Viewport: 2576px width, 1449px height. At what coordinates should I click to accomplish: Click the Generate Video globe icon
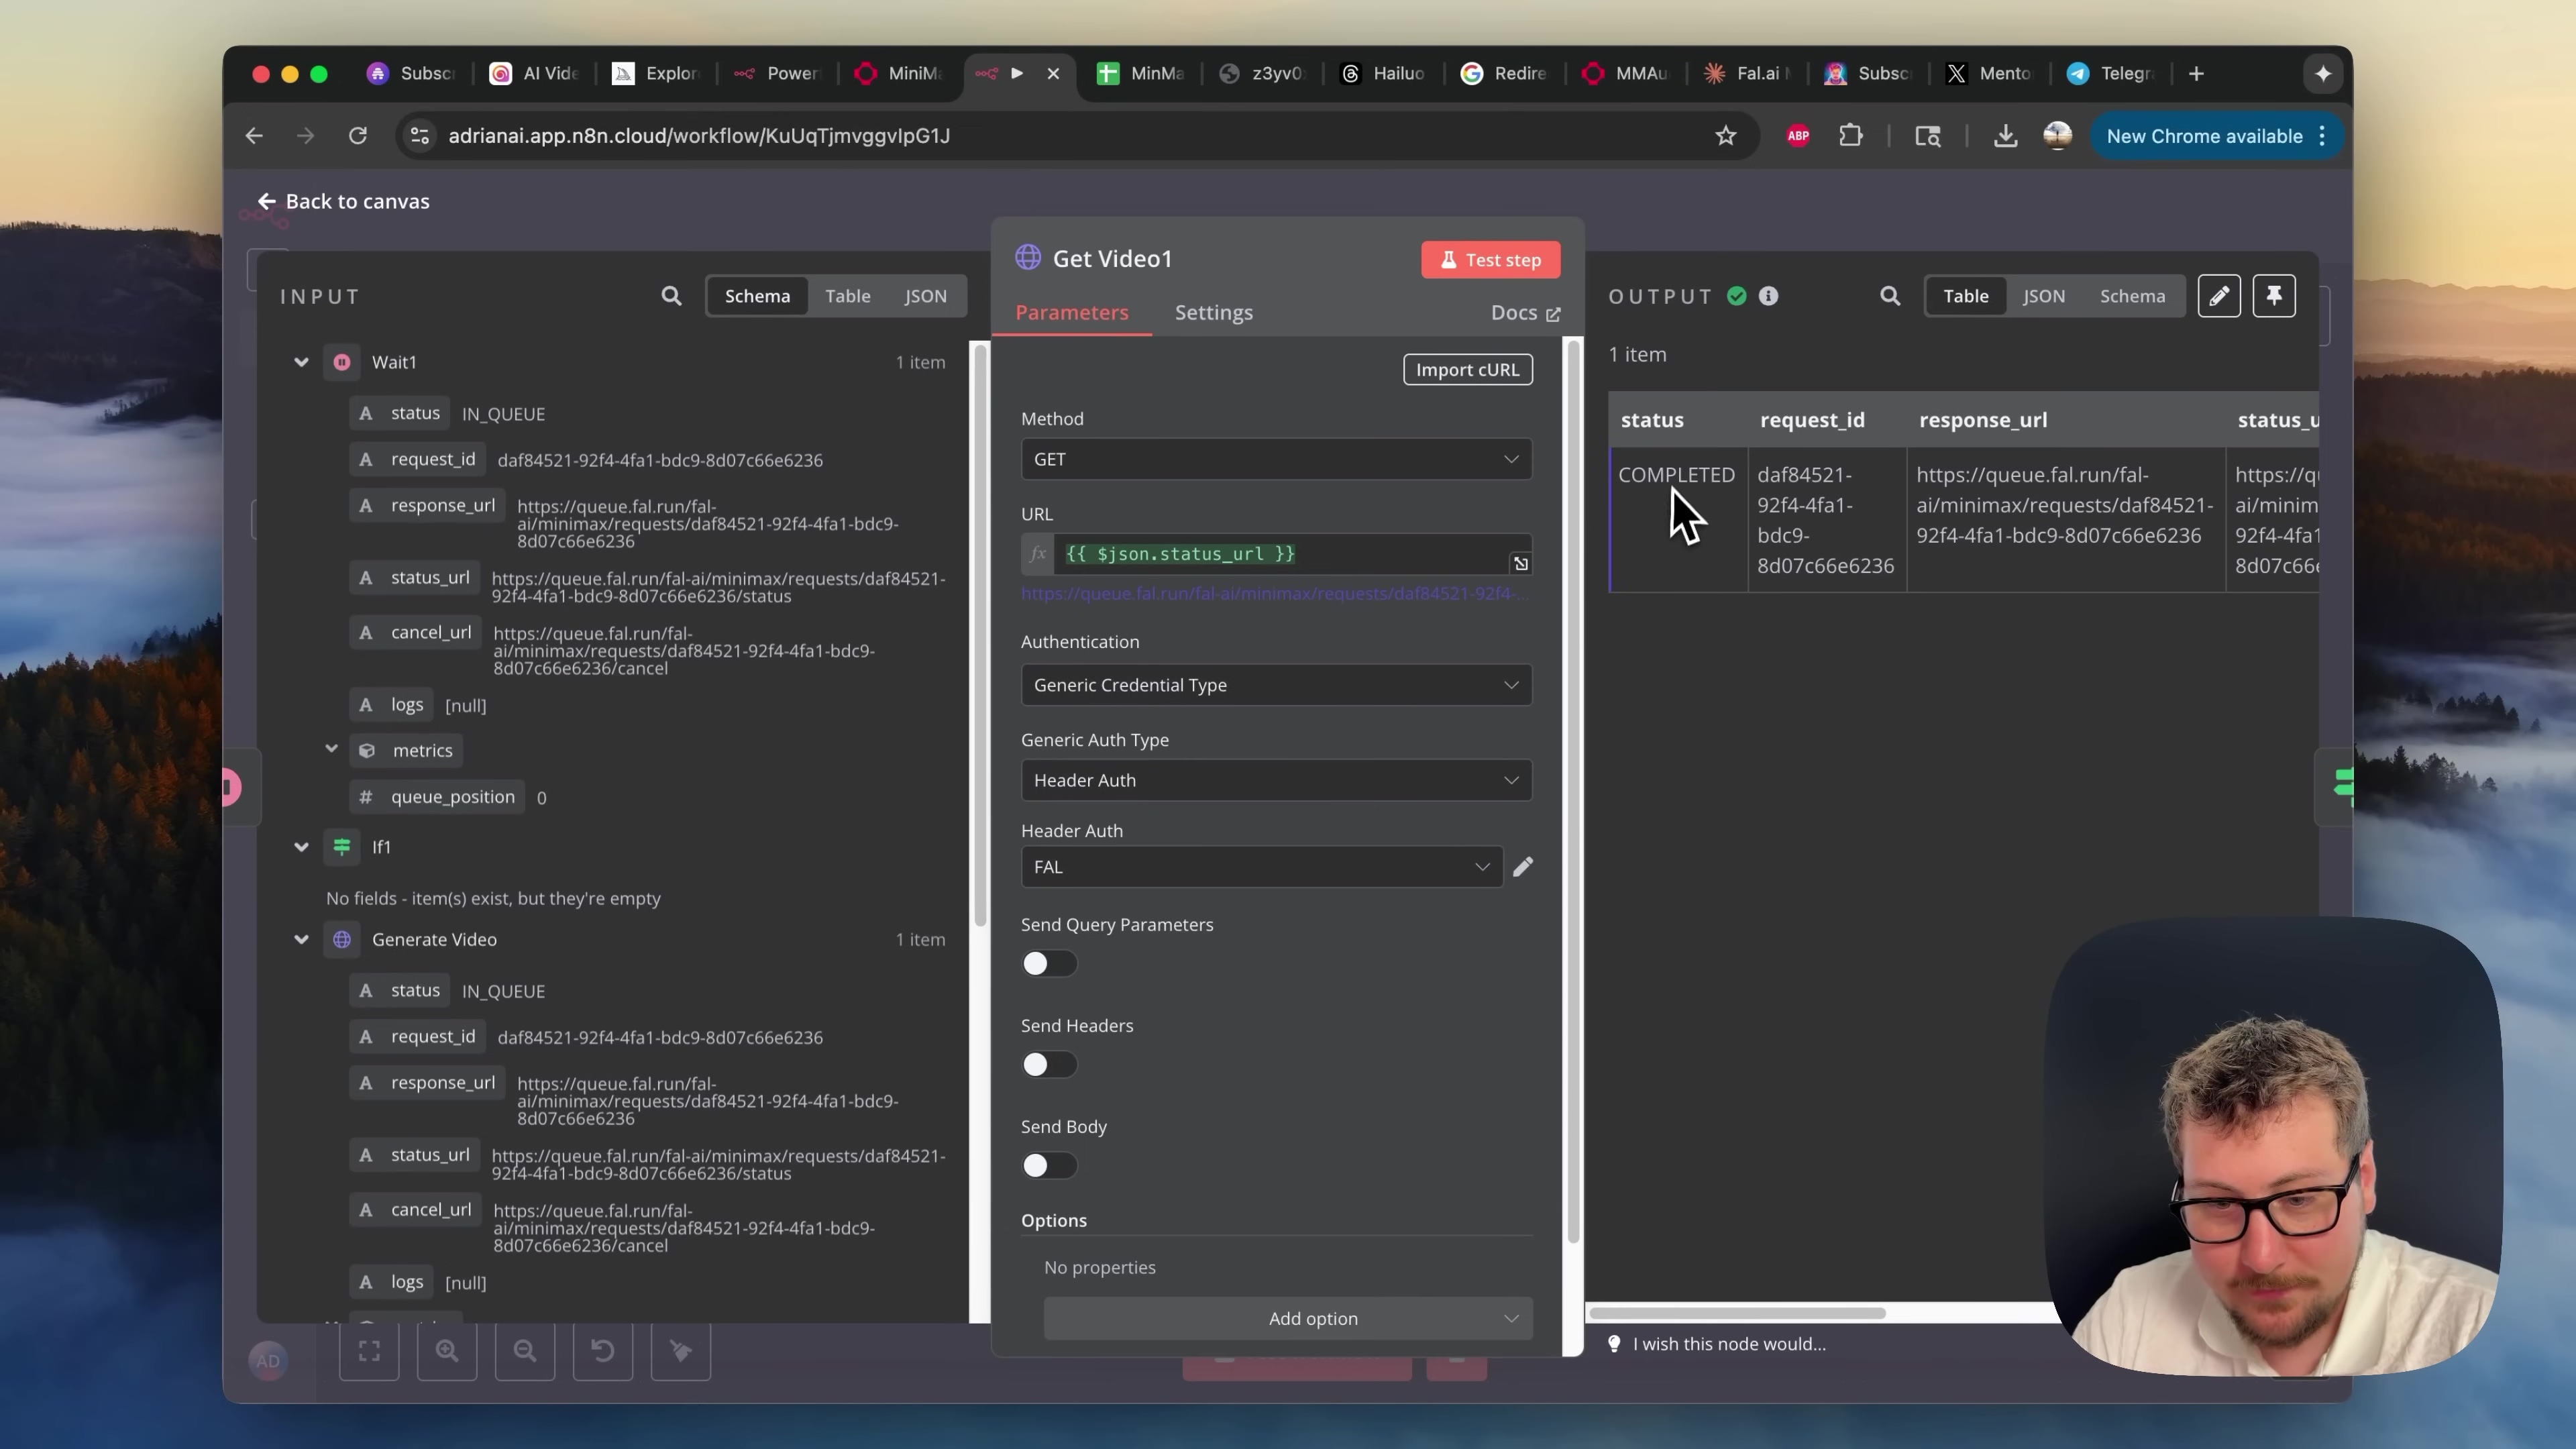tap(342, 940)
